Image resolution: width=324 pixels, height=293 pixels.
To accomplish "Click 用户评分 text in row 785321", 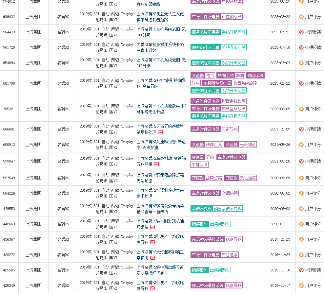I will tap(313, 109).
